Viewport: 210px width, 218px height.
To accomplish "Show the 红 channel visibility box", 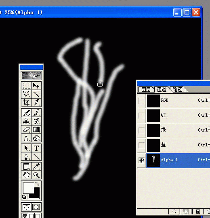I will click(141, 115).
